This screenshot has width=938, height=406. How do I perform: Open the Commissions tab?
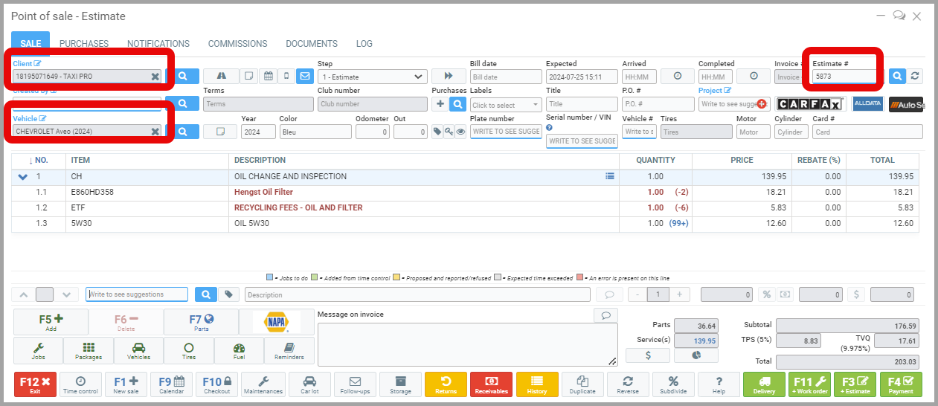(x=237, y=44)
